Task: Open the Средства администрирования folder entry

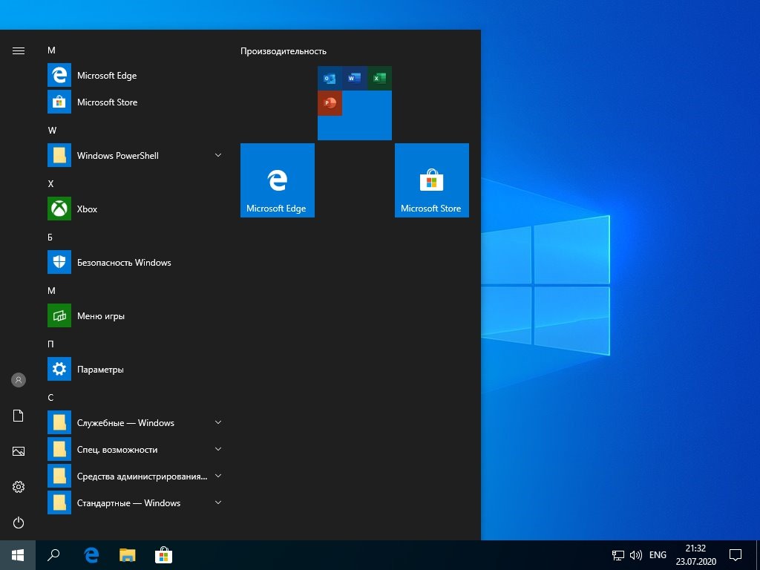Action: pyautogui.click(x=135, y=476)
